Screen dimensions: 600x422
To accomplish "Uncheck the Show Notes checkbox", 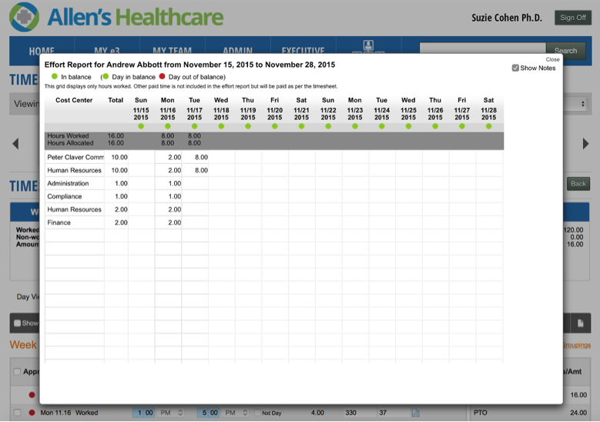I will point(515,69).
